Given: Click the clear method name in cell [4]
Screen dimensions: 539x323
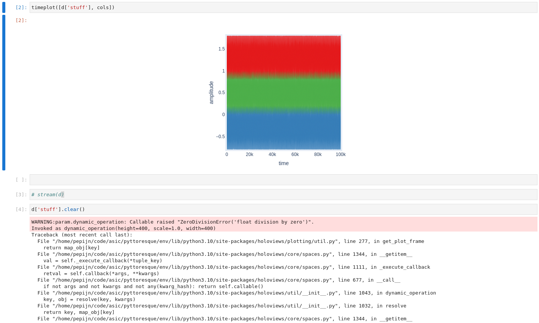Looking at the screenshot, I should [x=71, y=209].
